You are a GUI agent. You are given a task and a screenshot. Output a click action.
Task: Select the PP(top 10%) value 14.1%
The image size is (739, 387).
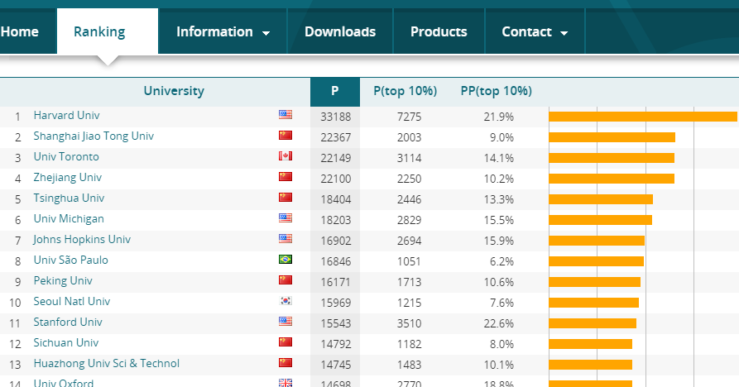click(x=499, y=158)
